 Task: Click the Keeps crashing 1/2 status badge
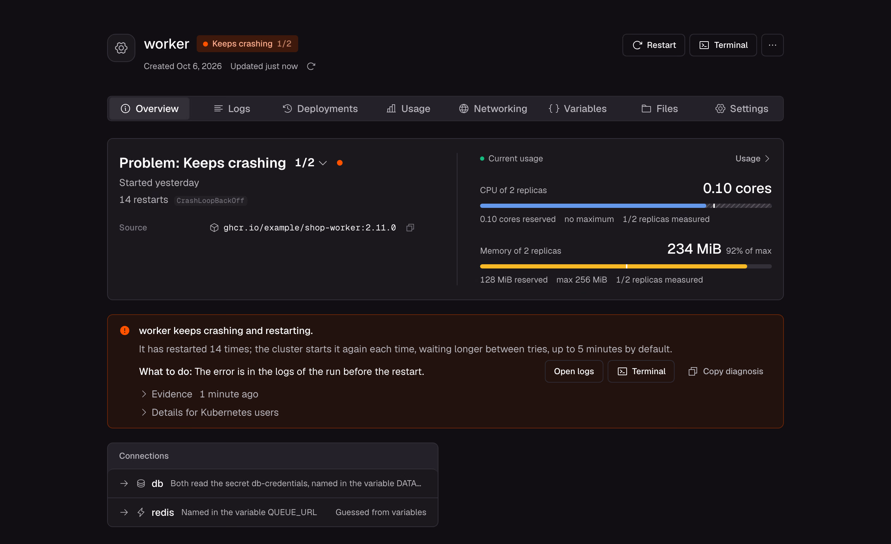click(x=247, y=44)
